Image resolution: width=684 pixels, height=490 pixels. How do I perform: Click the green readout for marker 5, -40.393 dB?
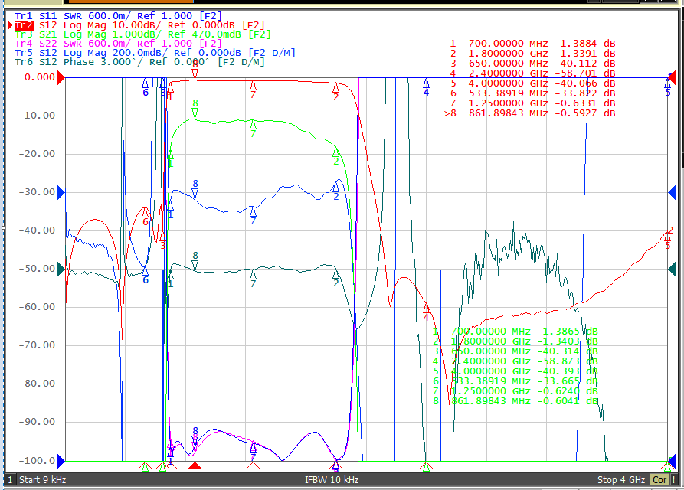pyautogui.click(x=515, y=371)
